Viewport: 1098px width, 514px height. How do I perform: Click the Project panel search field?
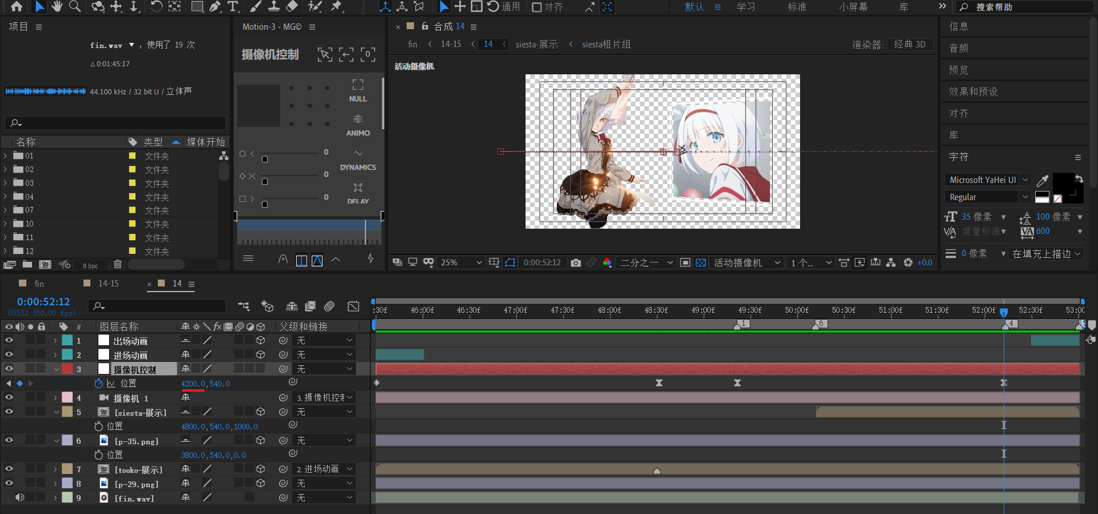pyautogui.click(x=116, y=123)
